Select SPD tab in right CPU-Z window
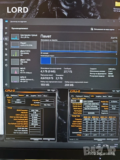The height and width of the screenshot is (160, 120). point(92,96)
